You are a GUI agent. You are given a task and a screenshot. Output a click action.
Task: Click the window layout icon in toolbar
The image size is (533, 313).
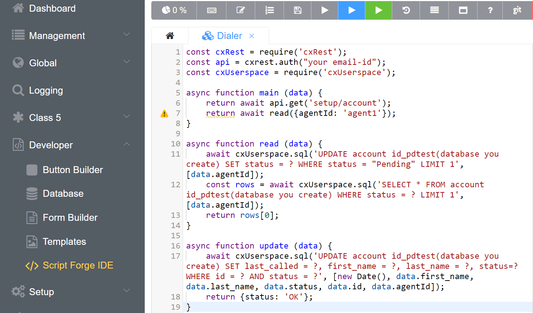463,10
